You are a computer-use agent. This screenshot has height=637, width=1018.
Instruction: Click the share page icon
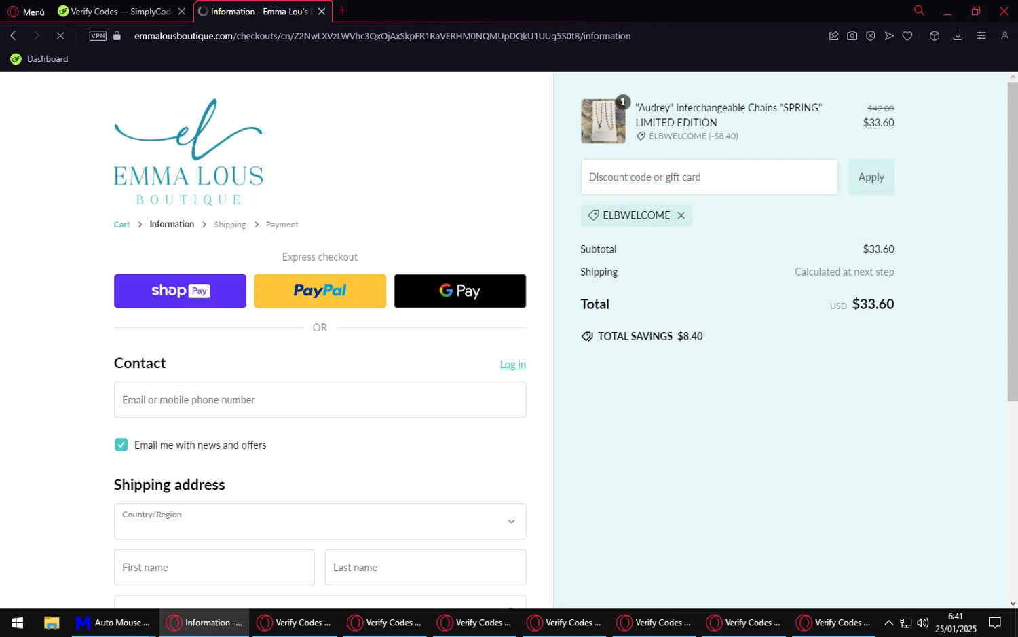coord(833,35)
